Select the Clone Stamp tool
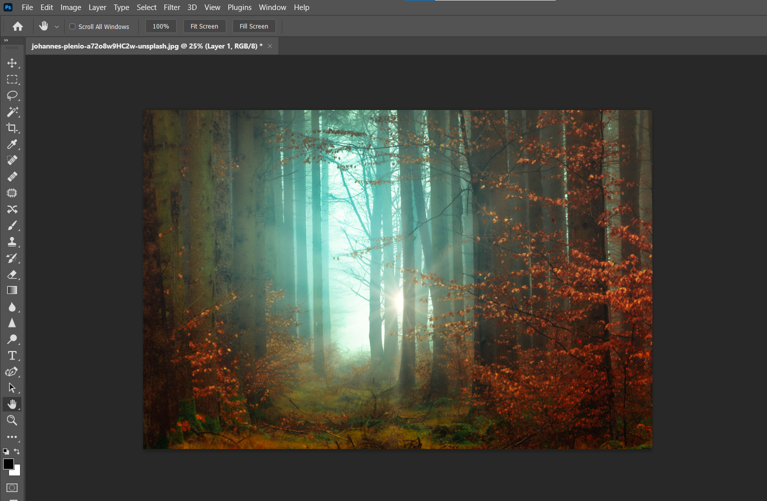This screenshot has width=767, height=501. pos(12,242)
